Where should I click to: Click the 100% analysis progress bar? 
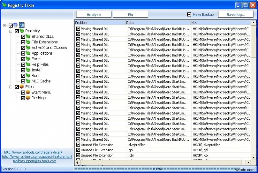click(x=157, y=169)
